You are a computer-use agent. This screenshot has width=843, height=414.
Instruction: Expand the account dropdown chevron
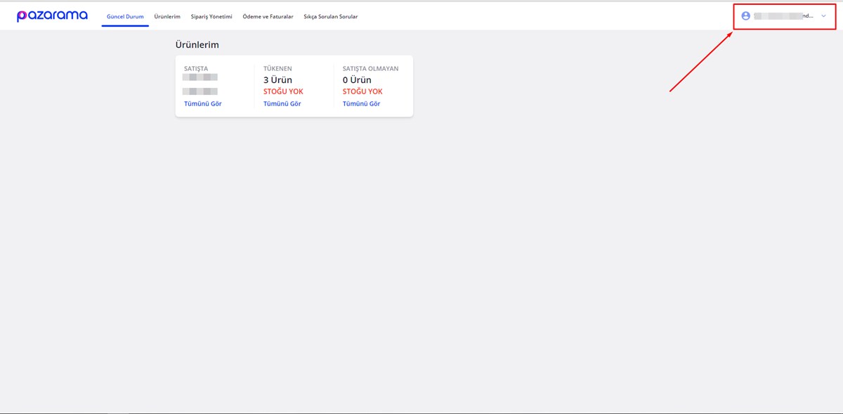(823, 16)
